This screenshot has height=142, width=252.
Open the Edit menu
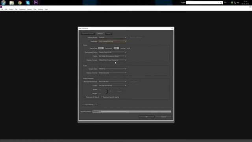click(6, 9)
